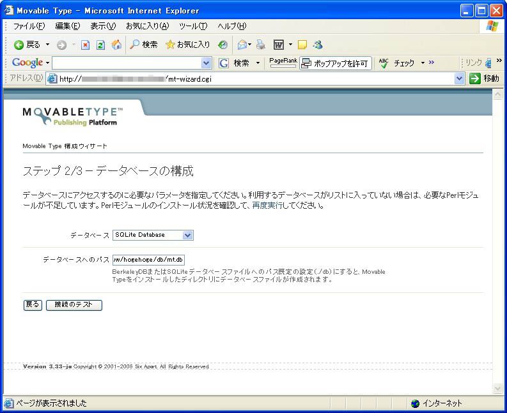This screenshot has width=507, height=413.
Task: Open Favorites (お気に入り) star button
Action: coord(187,45)
